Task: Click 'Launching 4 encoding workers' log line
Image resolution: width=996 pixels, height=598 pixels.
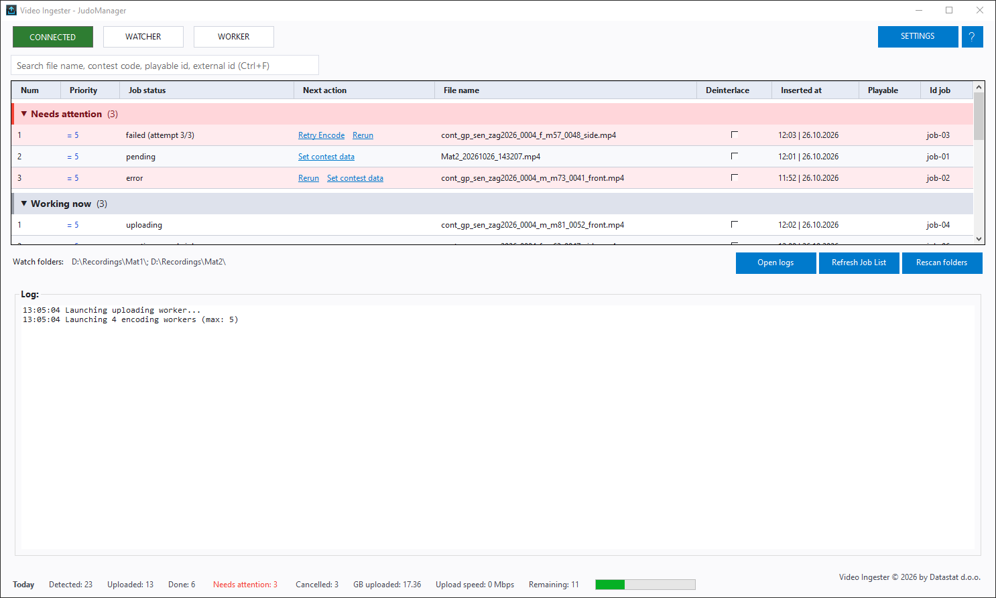Action: tap(130, 320)
